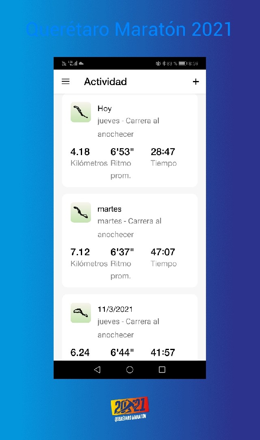Open today's run route map thumbnail
Image resolution: width=260 pixels, height=440 pixels.
coord(81,112)
